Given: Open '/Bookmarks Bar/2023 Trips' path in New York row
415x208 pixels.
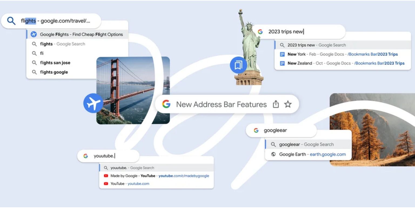Looking at the screenshot, I should (373, 54).
